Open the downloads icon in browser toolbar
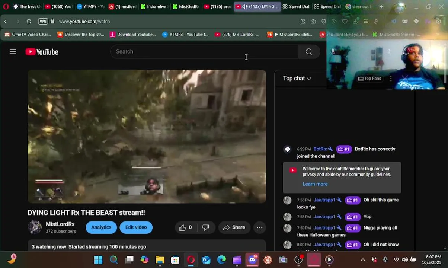The width and height of the screenshot is (448, 268). [355, 22]
